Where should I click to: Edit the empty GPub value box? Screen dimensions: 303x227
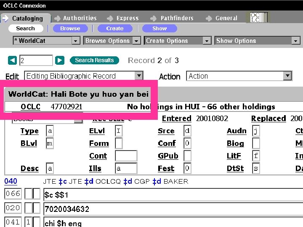(187, 156)
